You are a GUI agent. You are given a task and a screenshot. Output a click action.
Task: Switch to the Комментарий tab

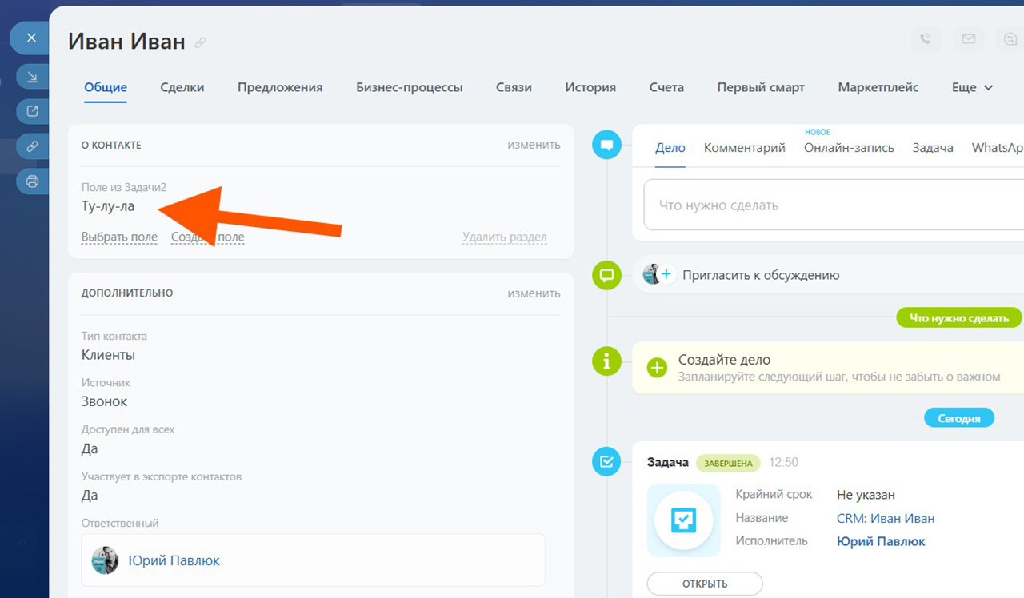tap(745, 147)
